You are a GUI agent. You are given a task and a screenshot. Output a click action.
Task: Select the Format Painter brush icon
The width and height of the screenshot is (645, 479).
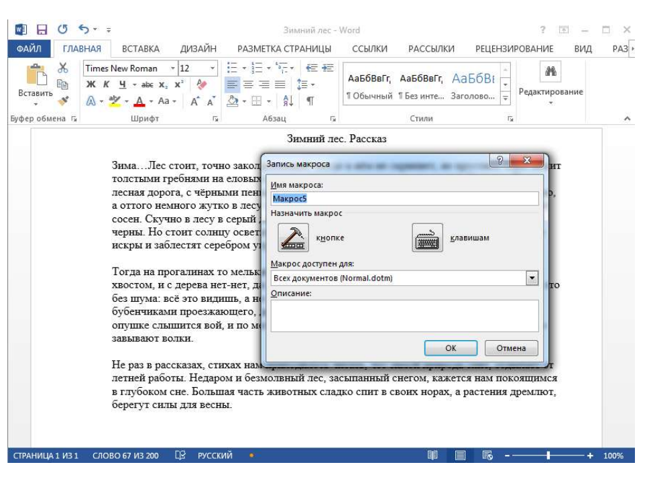pyautogui.click(x=63, y=101)
